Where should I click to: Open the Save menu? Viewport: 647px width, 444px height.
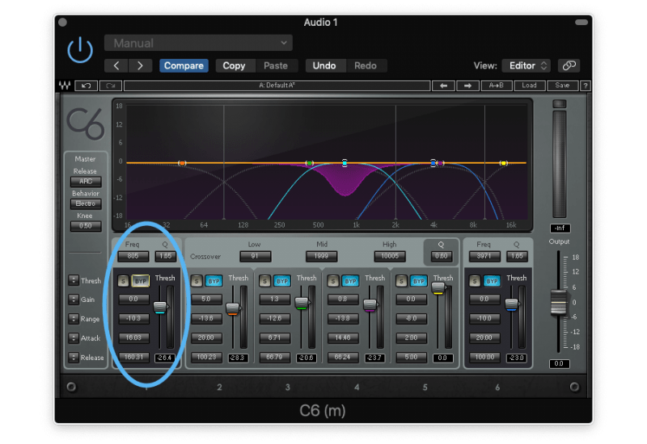[562, 86]
